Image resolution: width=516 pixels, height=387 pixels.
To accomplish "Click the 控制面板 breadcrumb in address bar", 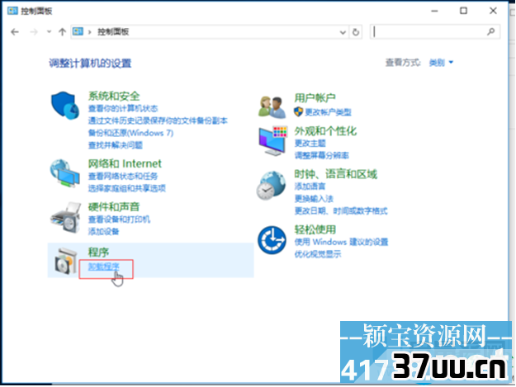I will pos(113,32).
